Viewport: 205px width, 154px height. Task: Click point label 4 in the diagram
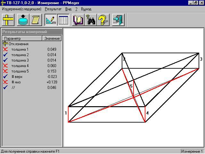point(147,113)
